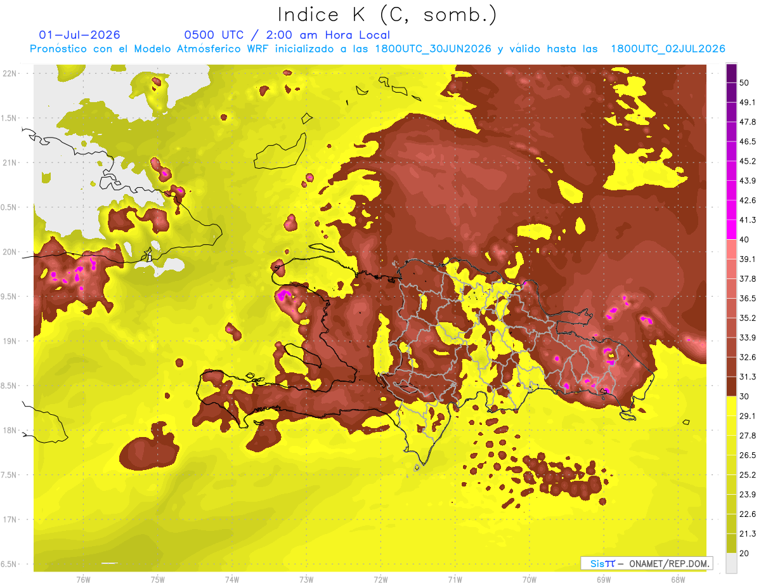This screenshot has height=588, width=761.
Task: Pick the bright yellow swatch between 29.1 and 30
Action: [x=731, y=406]
